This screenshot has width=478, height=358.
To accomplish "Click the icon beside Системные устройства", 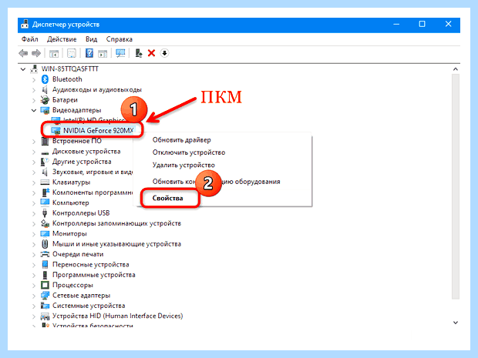I will coord(45,306).
